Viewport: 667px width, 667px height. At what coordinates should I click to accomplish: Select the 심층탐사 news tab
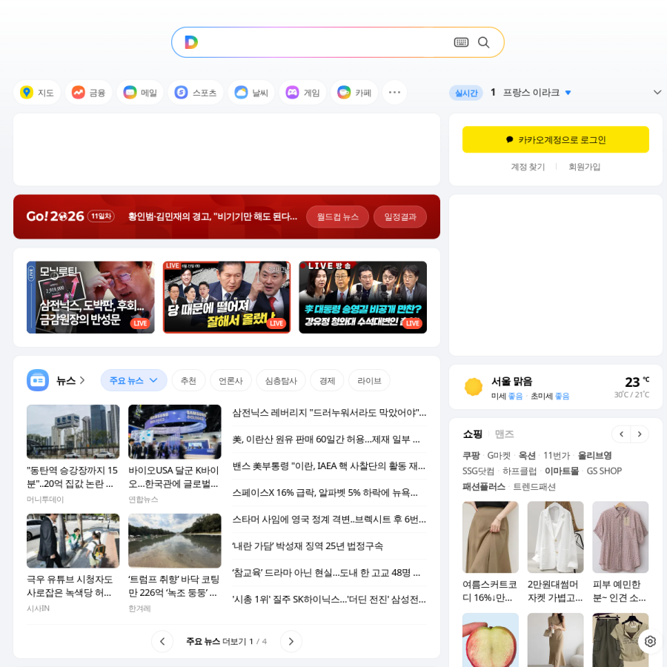coord(281,380)
